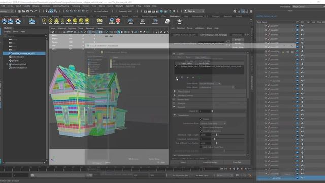325x183 pixels.
Task: Click the Copy Tab button
Action: [x=237, y=162]
